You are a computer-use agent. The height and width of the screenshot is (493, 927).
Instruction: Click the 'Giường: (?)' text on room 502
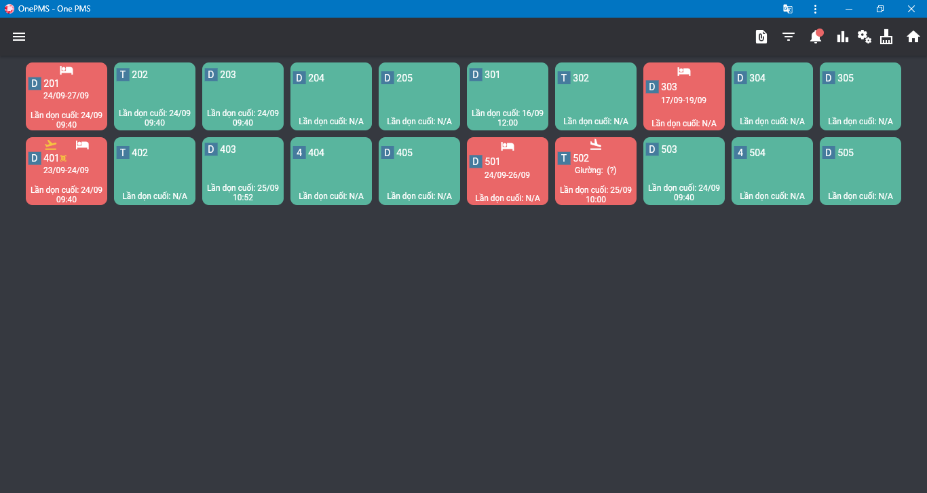coord(595,170)
